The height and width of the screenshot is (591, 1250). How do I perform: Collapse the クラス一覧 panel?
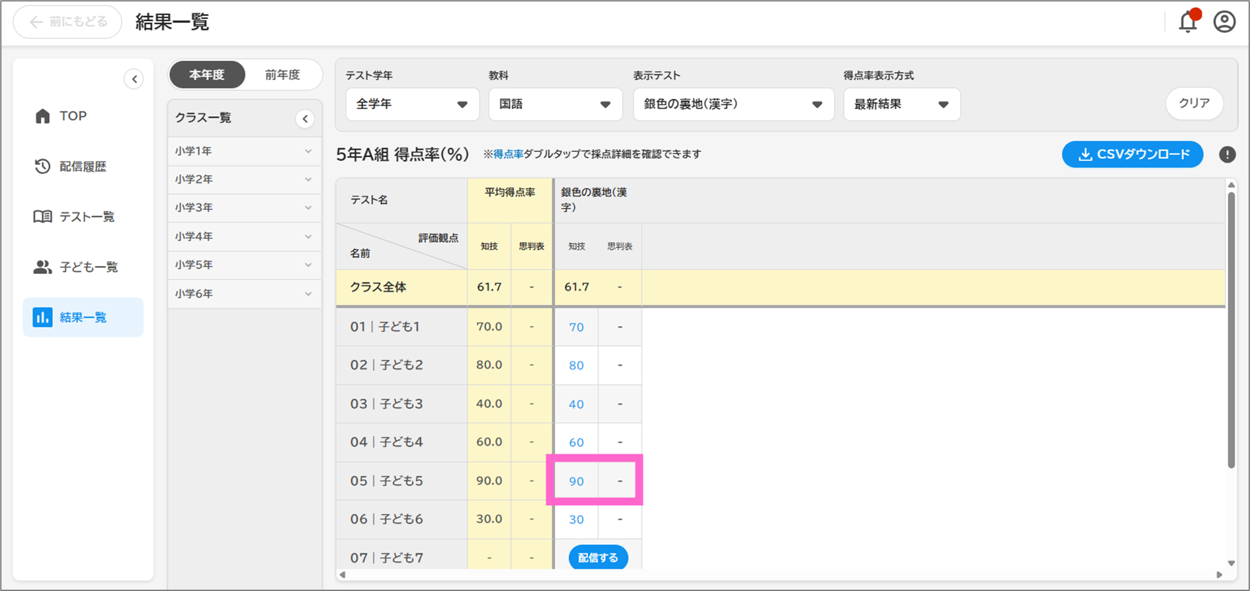[305, 119]
